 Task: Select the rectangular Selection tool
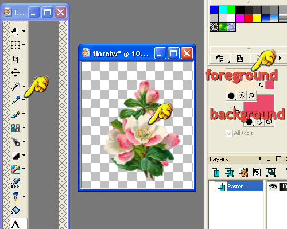click(x=15, y=45)
